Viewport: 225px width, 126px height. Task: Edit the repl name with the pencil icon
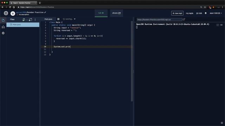pos(45,13)
